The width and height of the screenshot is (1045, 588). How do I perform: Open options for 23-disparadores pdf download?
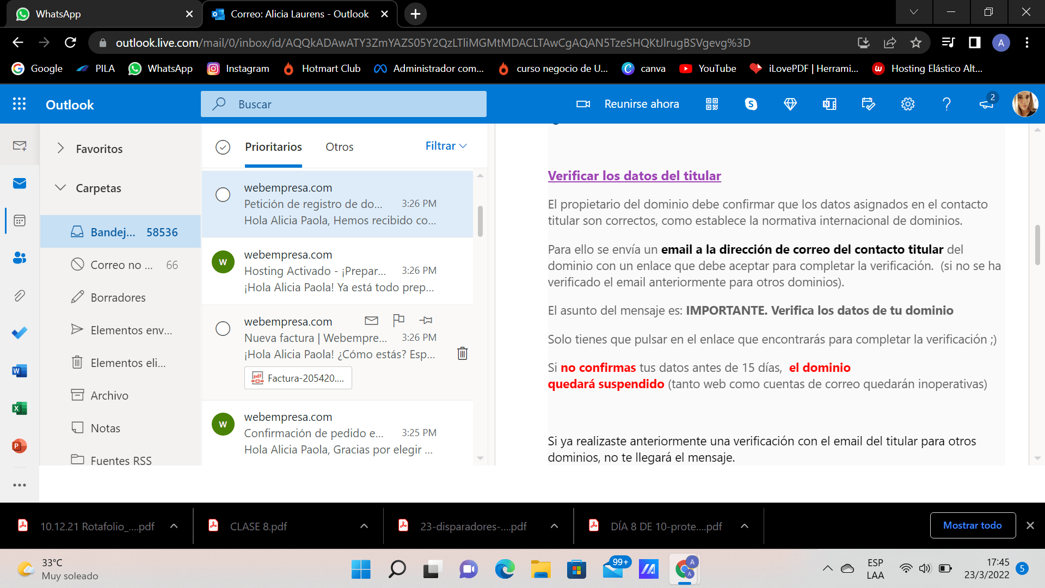point(554,526)
